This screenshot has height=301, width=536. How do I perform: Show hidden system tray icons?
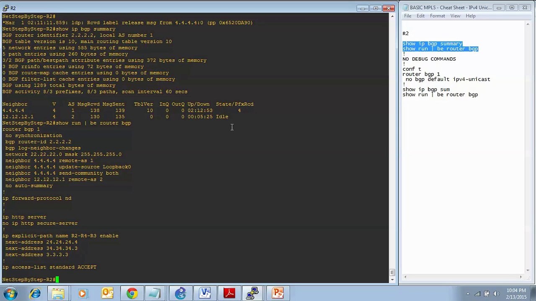point(468,294)
